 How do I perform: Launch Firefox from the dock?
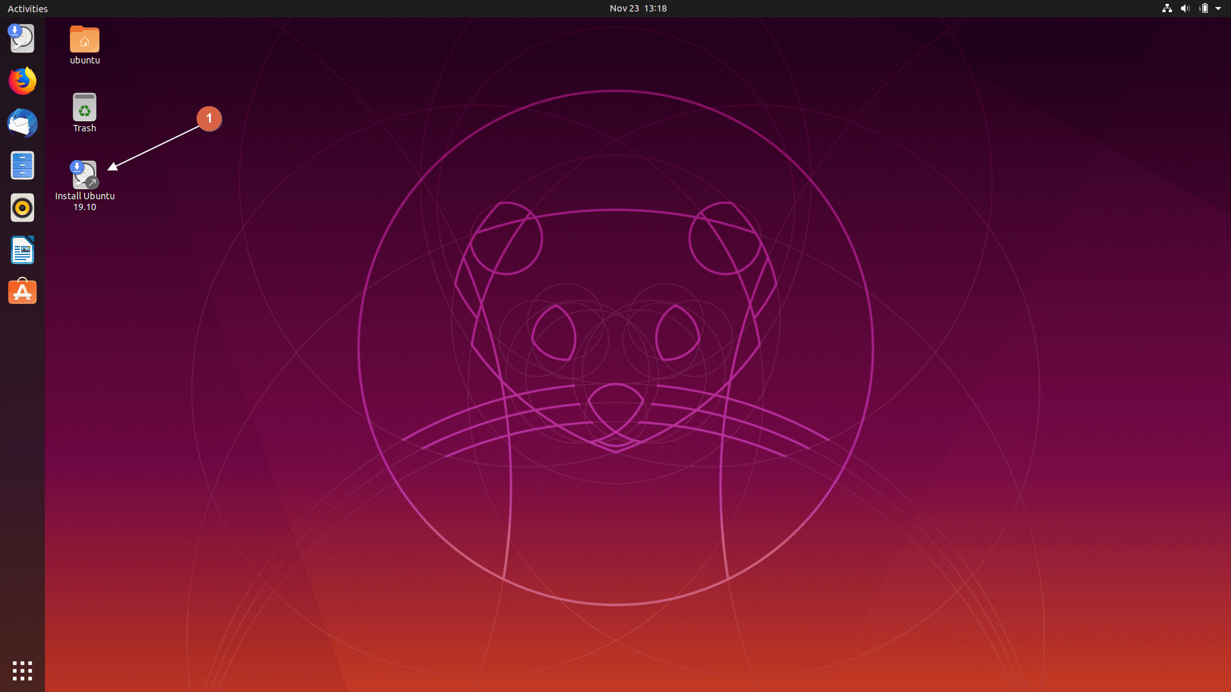22,81
